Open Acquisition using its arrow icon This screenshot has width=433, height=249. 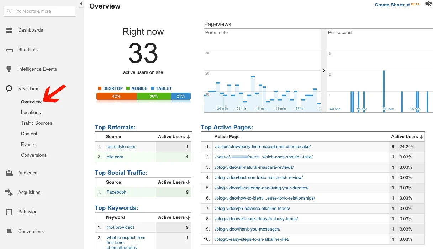[9, 192]
